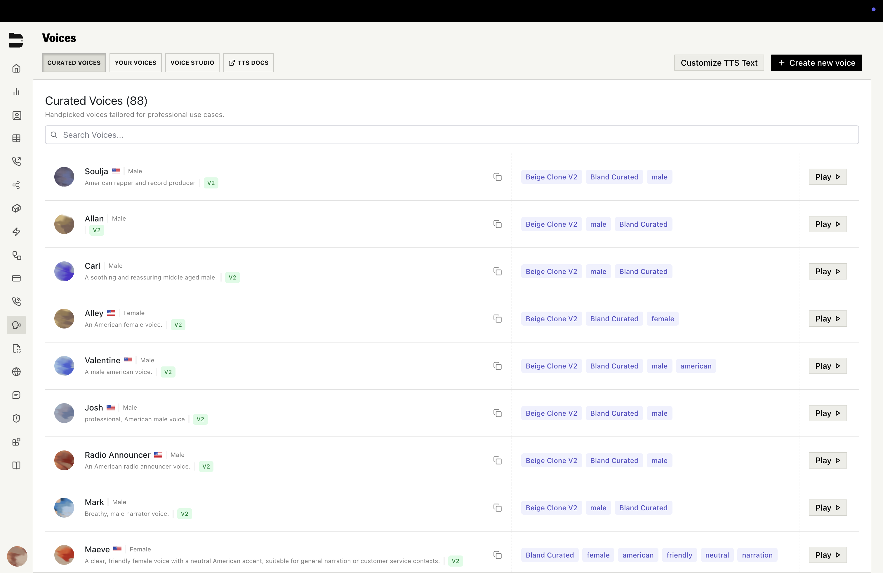Screen dimensions: 883x573
Task: Open the credit card billing icon
Action: pos(16,278)
